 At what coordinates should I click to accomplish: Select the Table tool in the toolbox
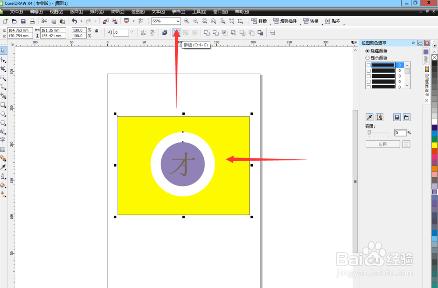pos(3,150)
